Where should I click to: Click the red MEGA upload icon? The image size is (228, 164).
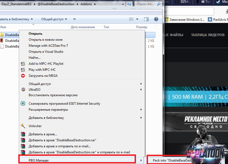pyautogui.click(x=23, y=76)
